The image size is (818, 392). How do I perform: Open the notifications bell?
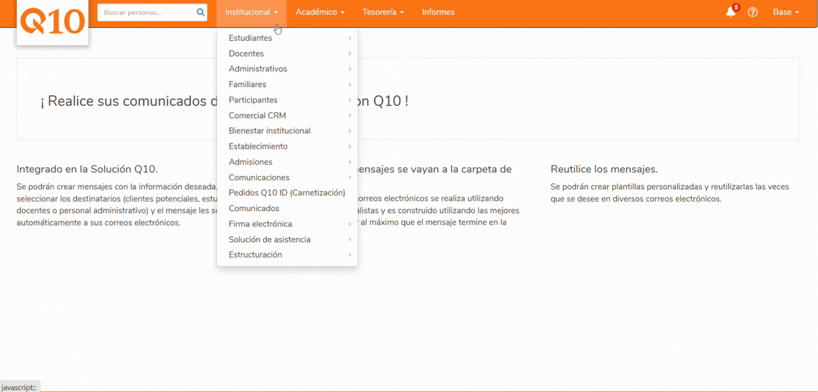pyautogui.click(x=731, y=12)
